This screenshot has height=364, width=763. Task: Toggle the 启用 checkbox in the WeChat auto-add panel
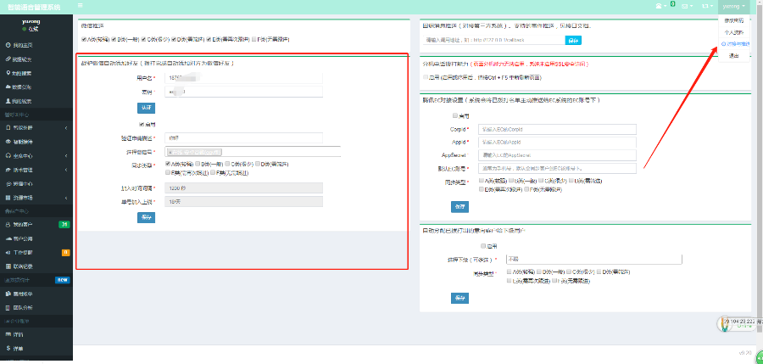(142, 125)
